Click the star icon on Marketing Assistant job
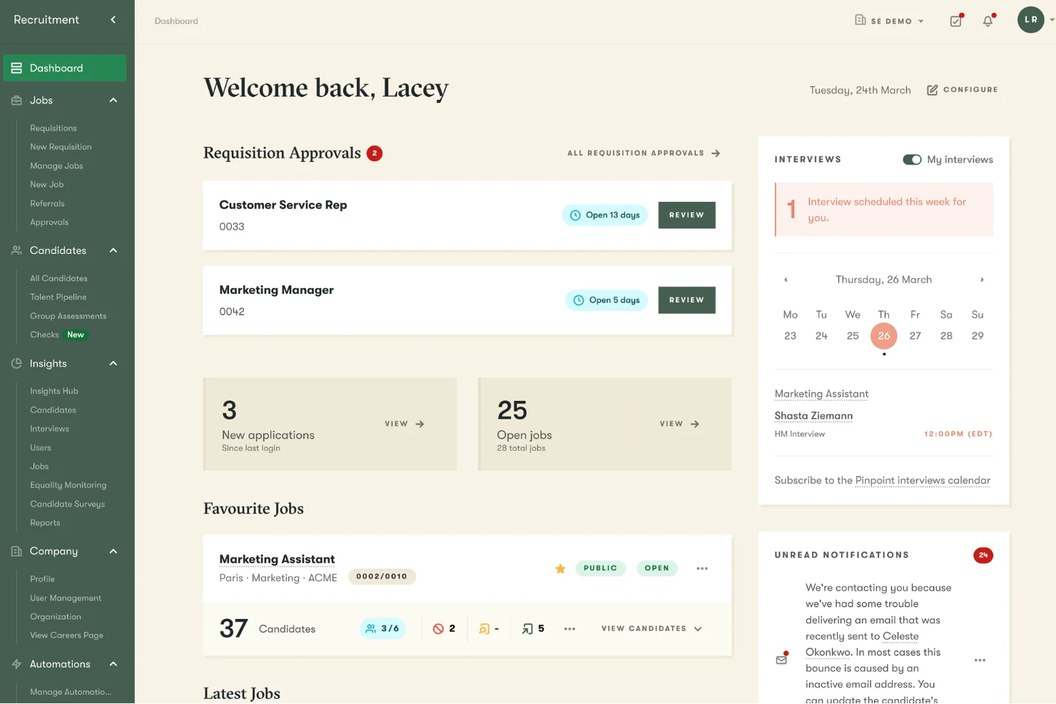This screenshot has width=1056, height=704. [x=560, y=568]
